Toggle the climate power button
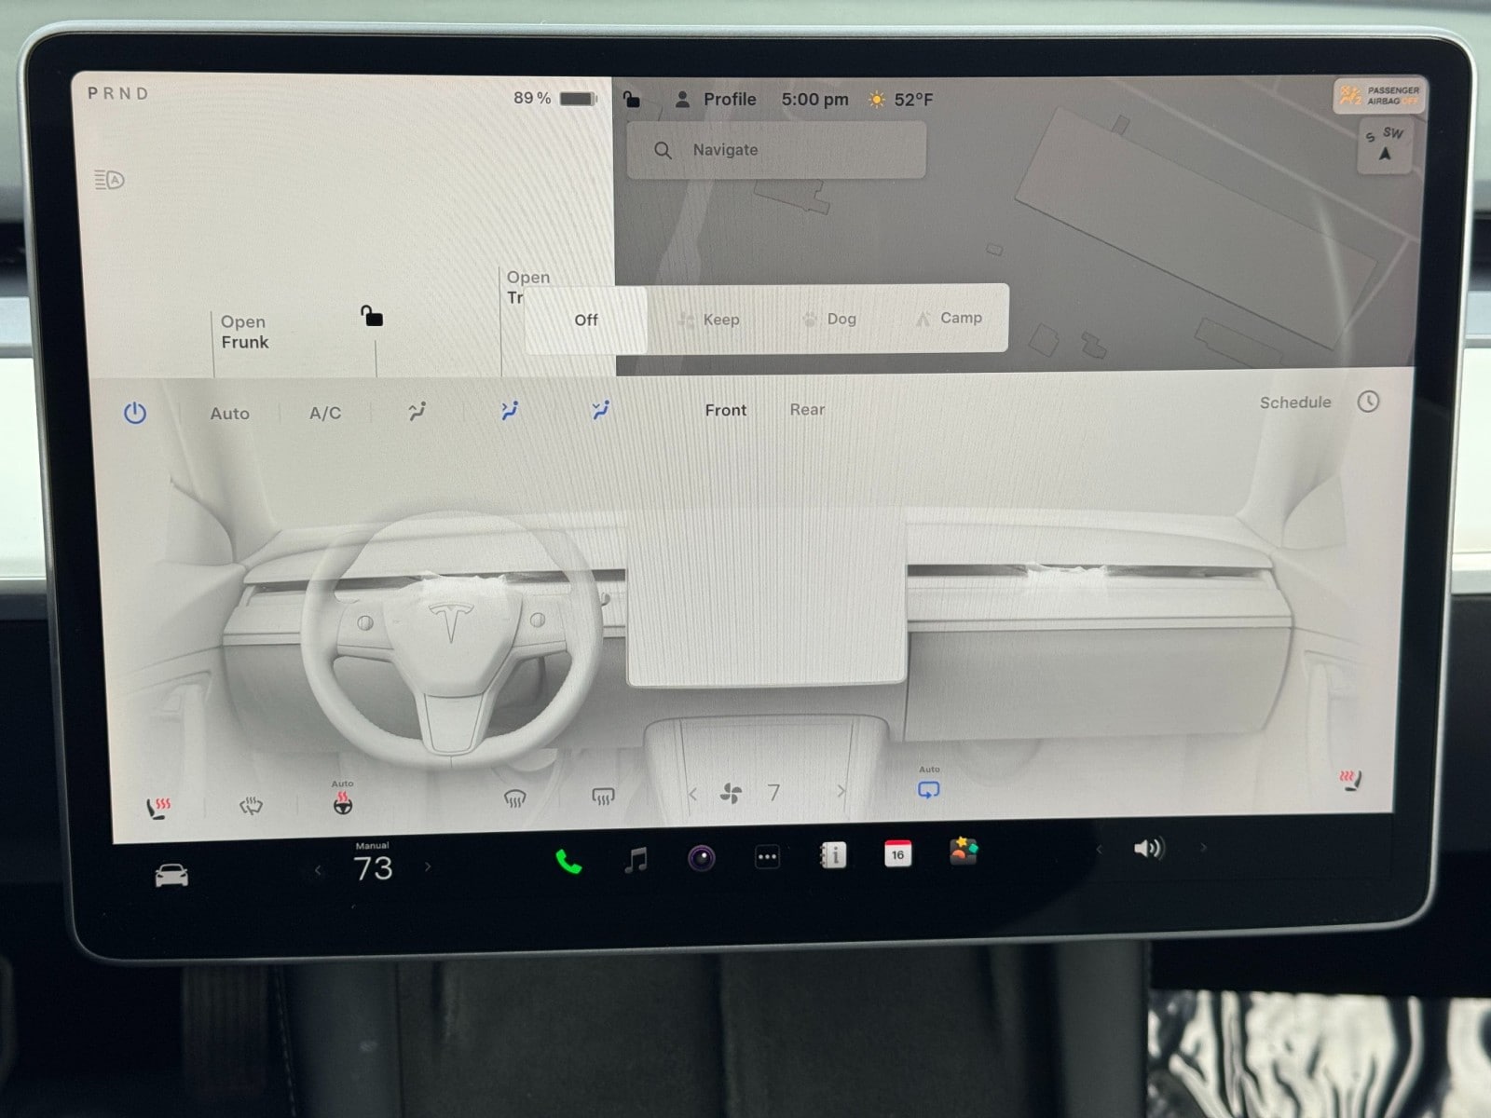Image resolution: width=1491 pixels, height=1118 pixels. point(135,413)
